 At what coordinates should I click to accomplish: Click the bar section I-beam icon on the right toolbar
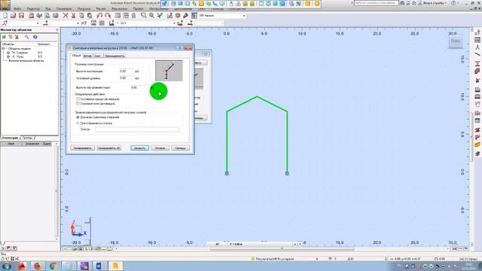point(477,63)
